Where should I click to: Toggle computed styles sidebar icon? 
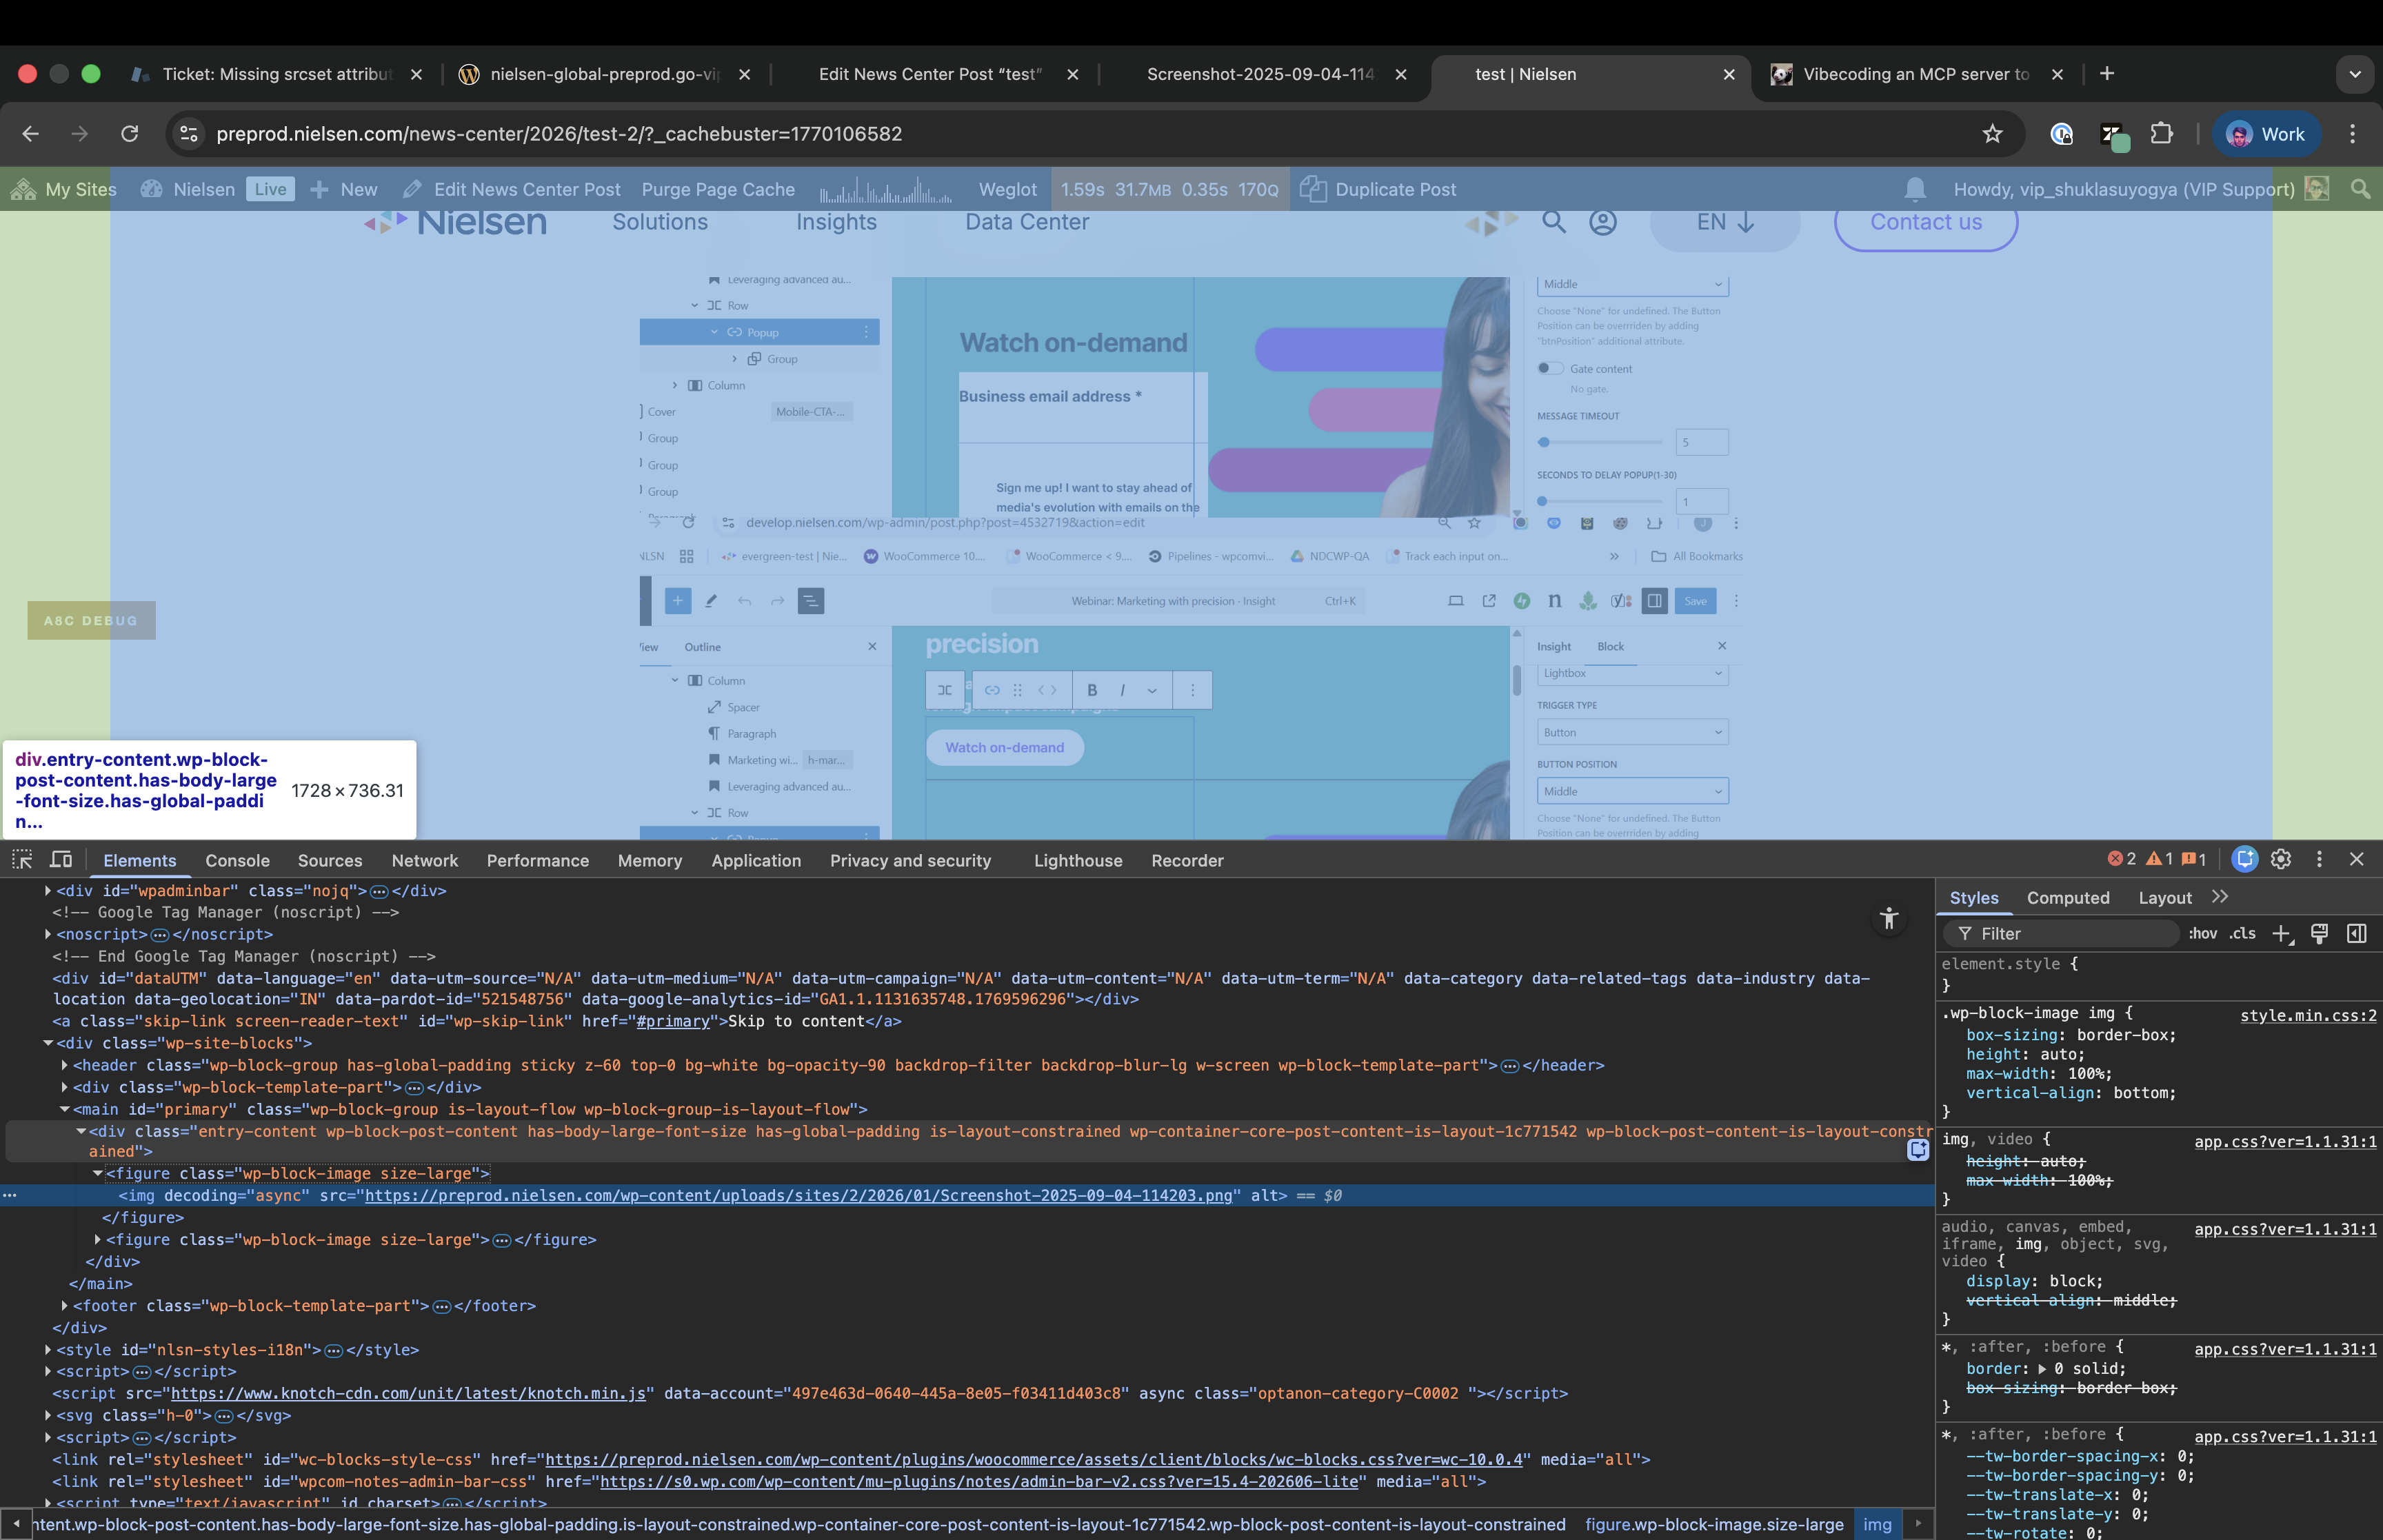tap(2356, 933)
